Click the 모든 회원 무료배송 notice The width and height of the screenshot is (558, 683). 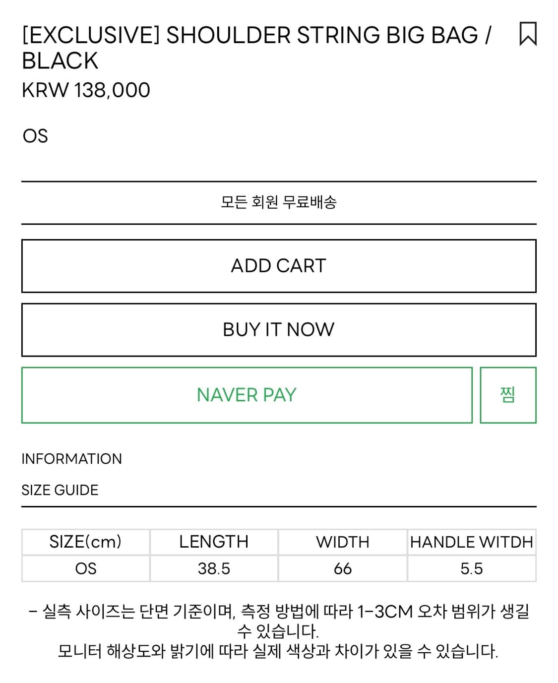279,202
